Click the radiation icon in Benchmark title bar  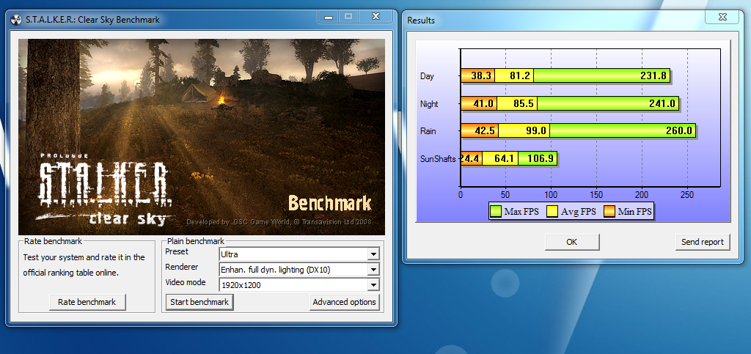coord(16,20)
